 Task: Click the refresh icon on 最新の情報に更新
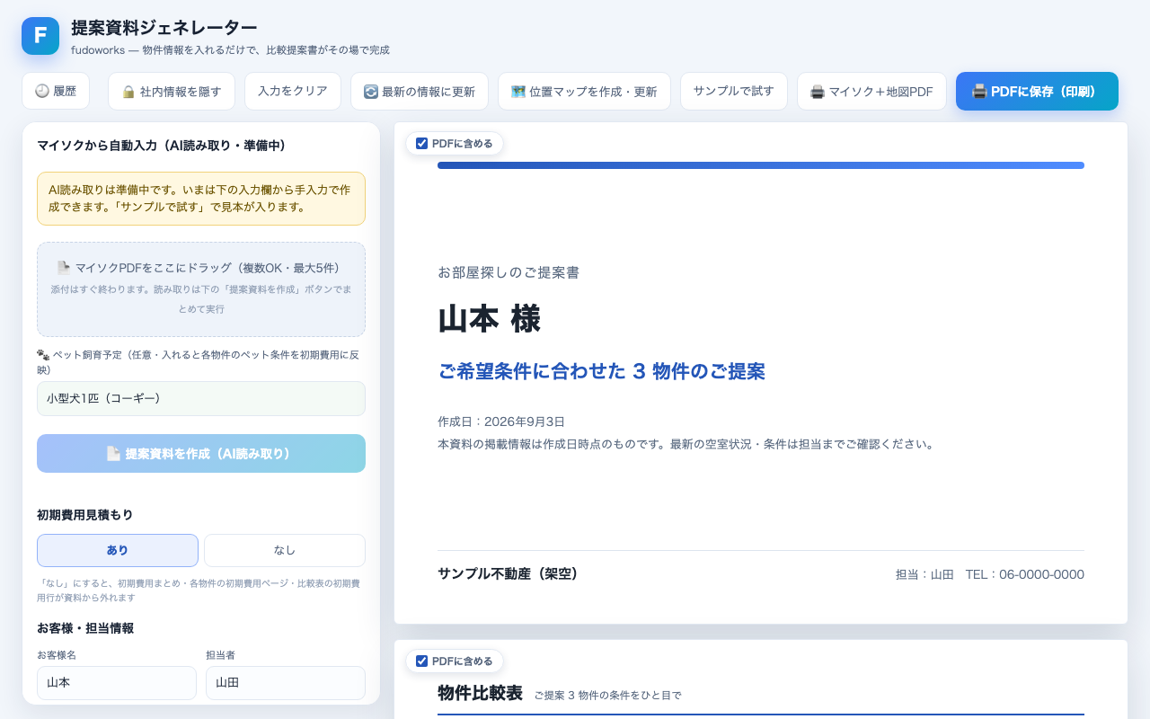pyautogui.click(x=371, y=92)
